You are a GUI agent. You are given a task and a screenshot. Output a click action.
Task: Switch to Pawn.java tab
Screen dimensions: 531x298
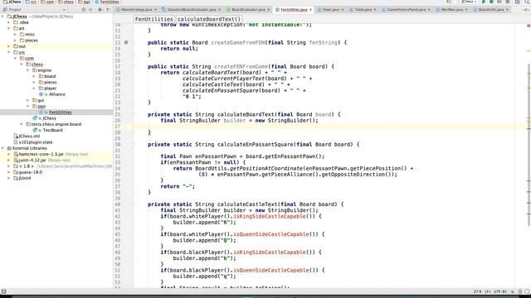tap(331, 10)
